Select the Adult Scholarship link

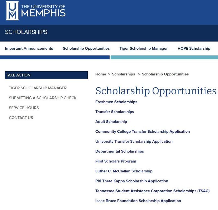(x=111, y=122)
